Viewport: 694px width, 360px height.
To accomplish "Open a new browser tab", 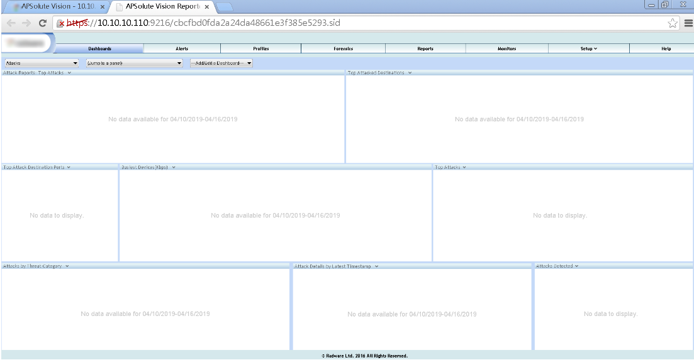I will [224, 6].
